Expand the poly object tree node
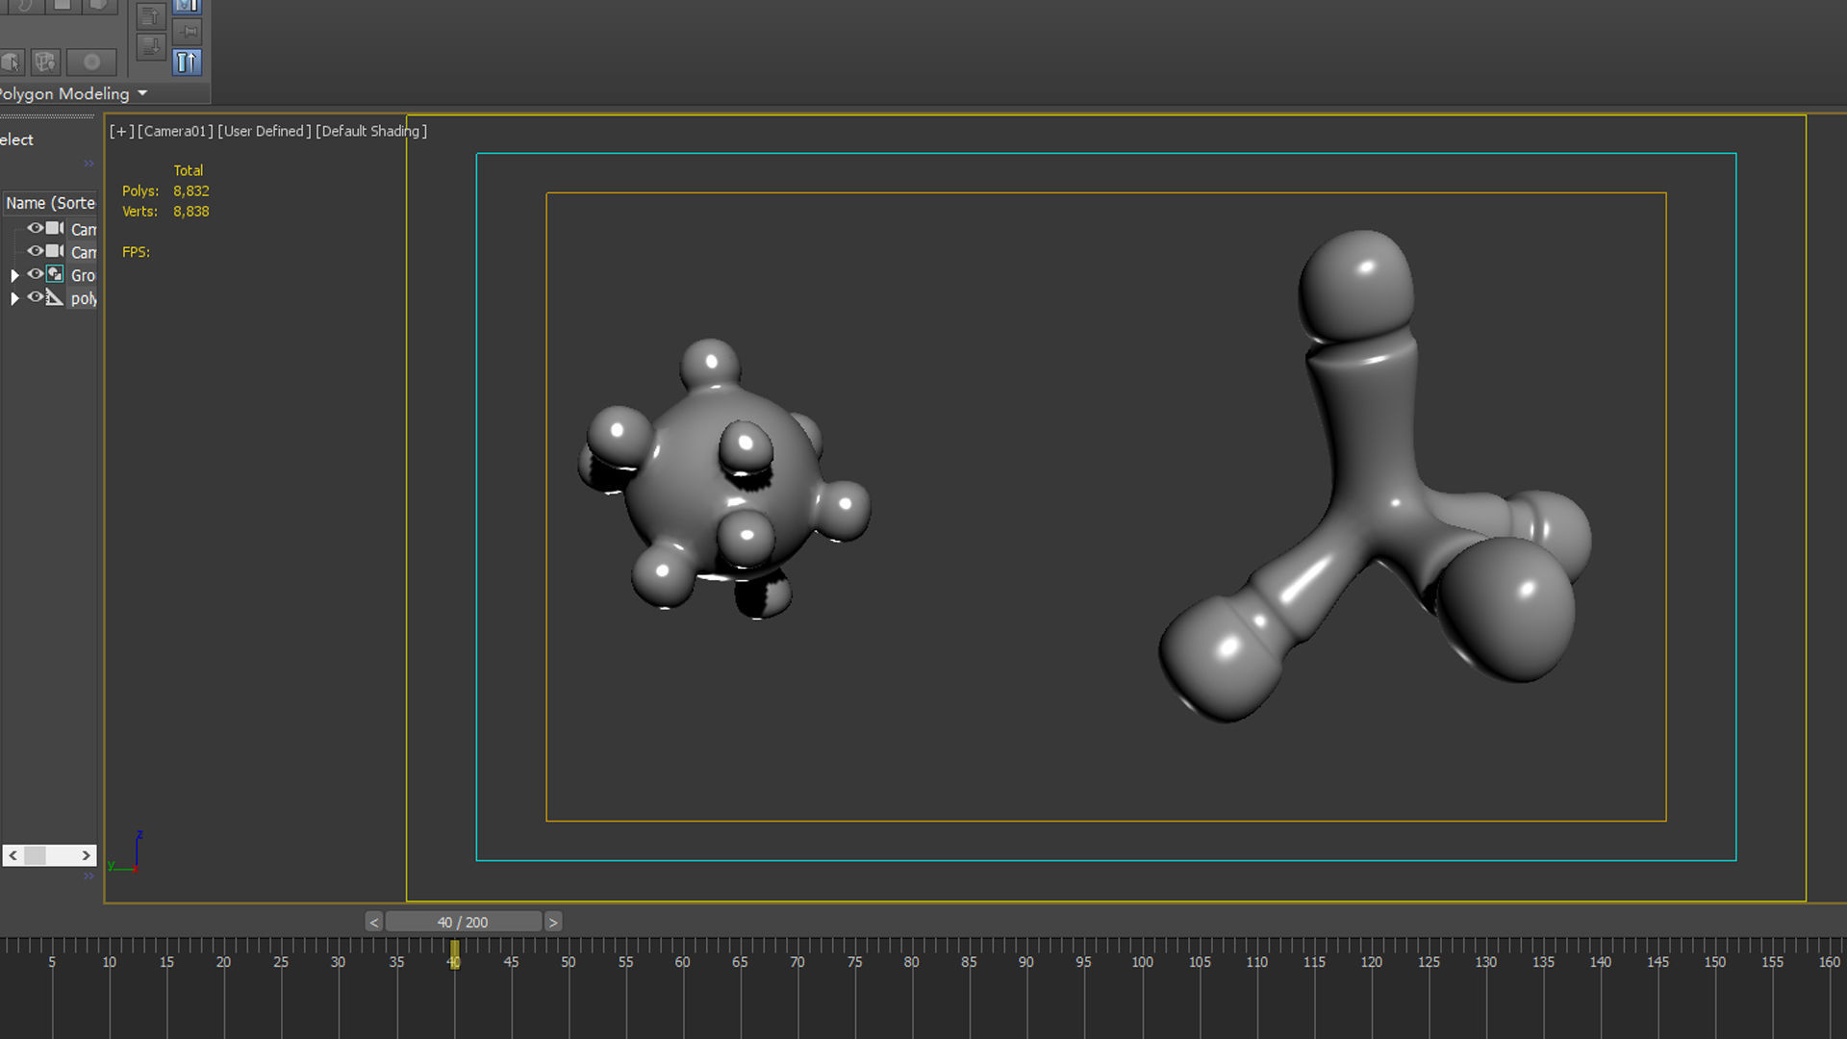Viewport: 1847px width, 1039px height. point(14,298)
